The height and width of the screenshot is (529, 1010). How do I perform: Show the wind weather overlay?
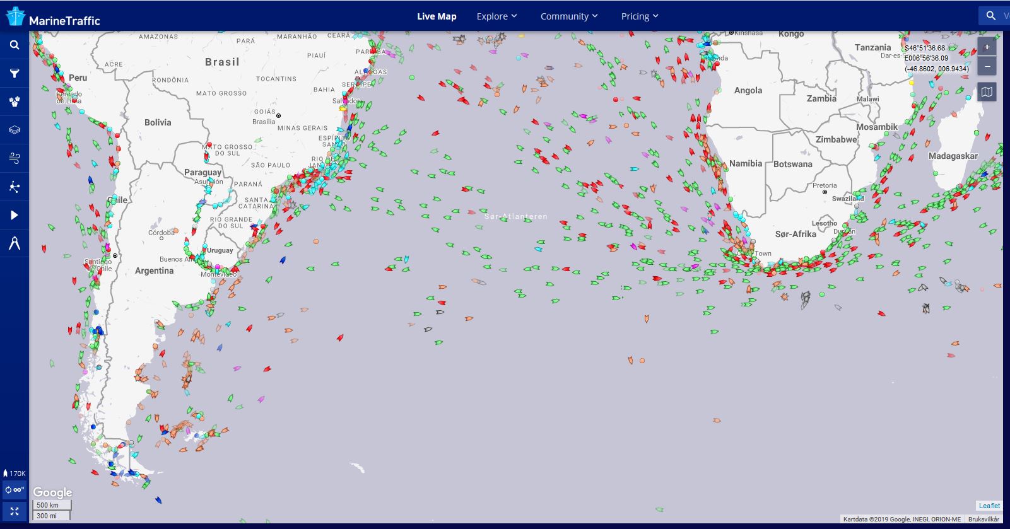point(15,158)
